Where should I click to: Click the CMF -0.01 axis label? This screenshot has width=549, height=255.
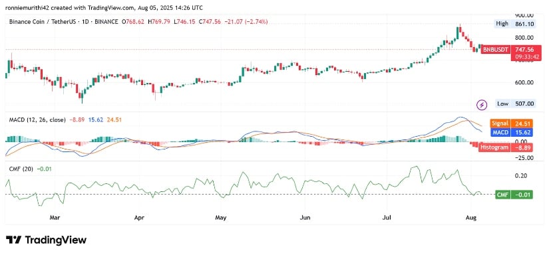[514, 195]
